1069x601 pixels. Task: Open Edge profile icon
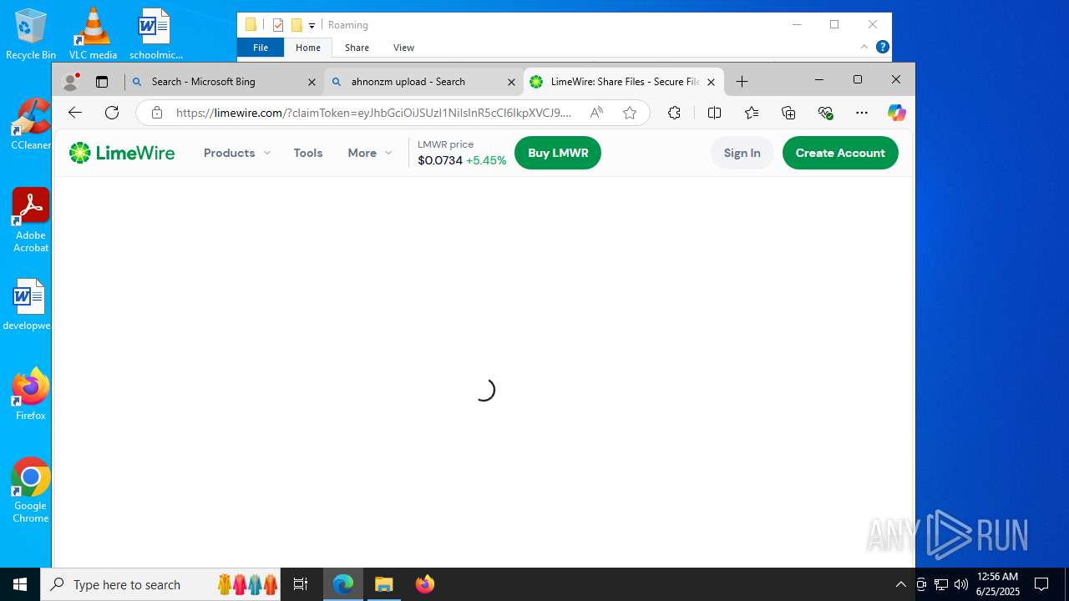tap(71, 82)
